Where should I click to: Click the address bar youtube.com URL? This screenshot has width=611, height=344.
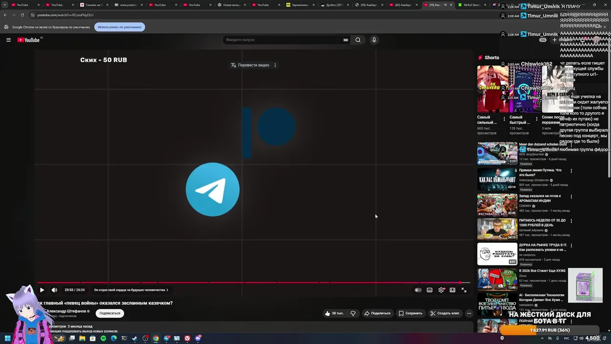tap(65, 15)
